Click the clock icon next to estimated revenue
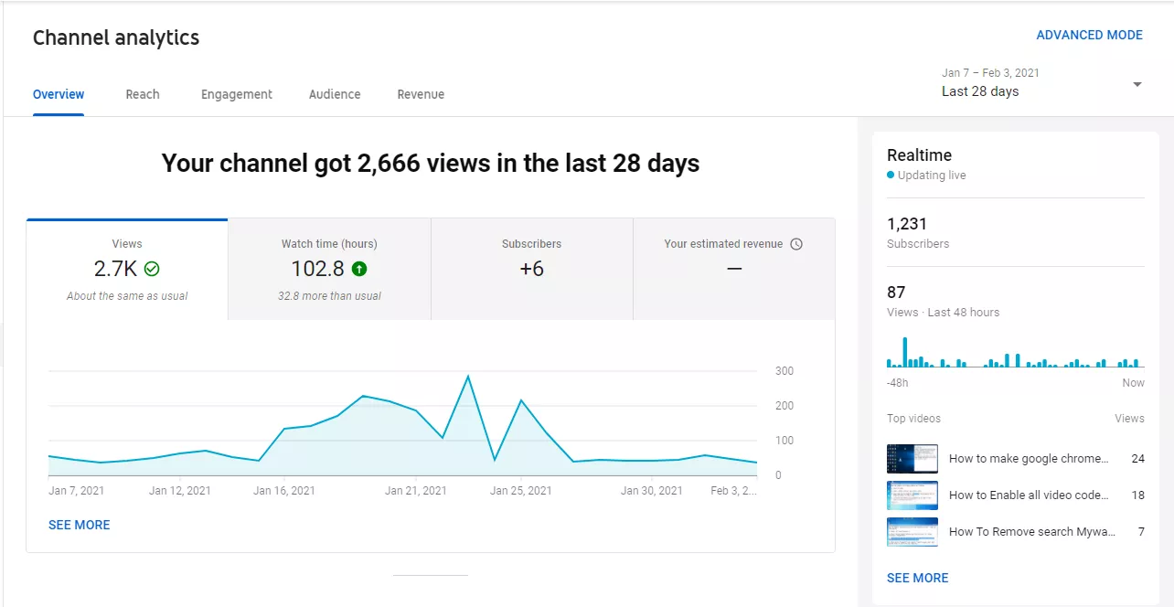This screenshot has width=1174, height=607. tap(796, 244)
